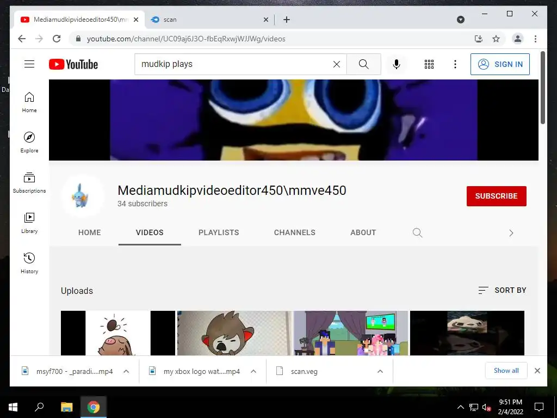Close the YouTube channel tab
Screen dimensions: 557x418
click(x=136, y=20)
